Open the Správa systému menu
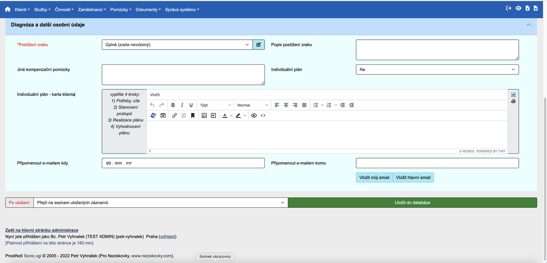 click(182, 10)
